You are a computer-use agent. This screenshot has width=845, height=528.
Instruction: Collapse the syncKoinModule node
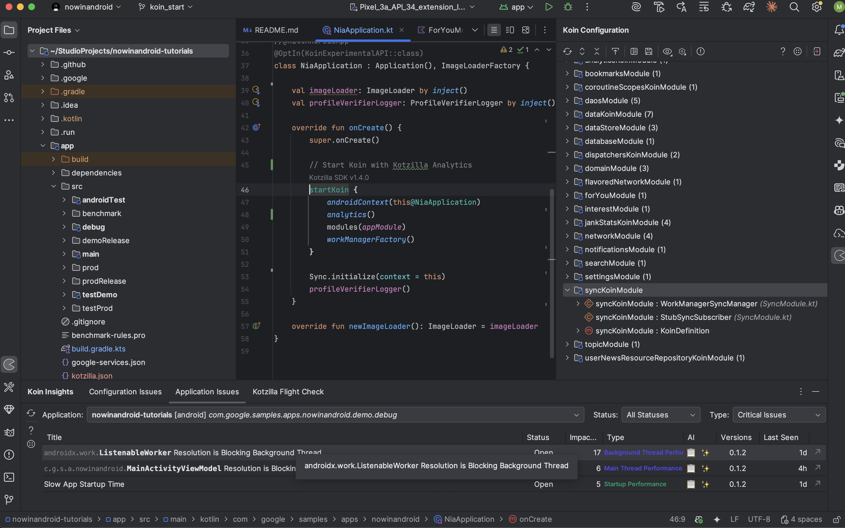(567, 290)
